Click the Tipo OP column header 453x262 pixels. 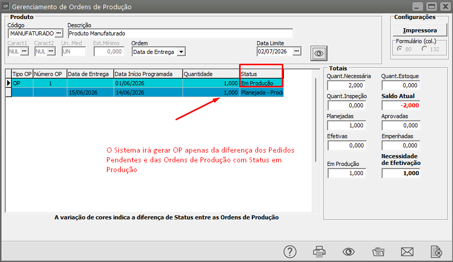22,74
